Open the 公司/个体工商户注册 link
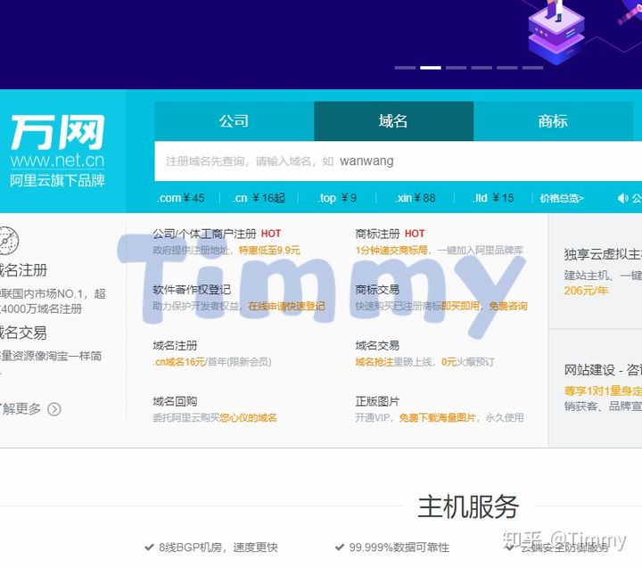 click(x=204, y=234)
